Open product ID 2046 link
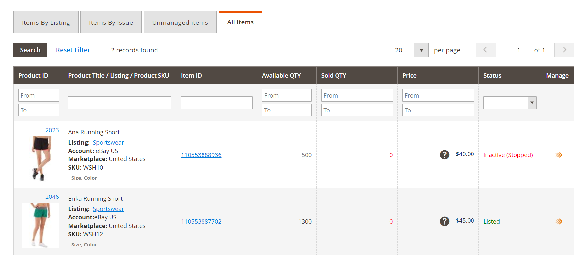This screenshot has height=264, width=585. click(52, 197)
